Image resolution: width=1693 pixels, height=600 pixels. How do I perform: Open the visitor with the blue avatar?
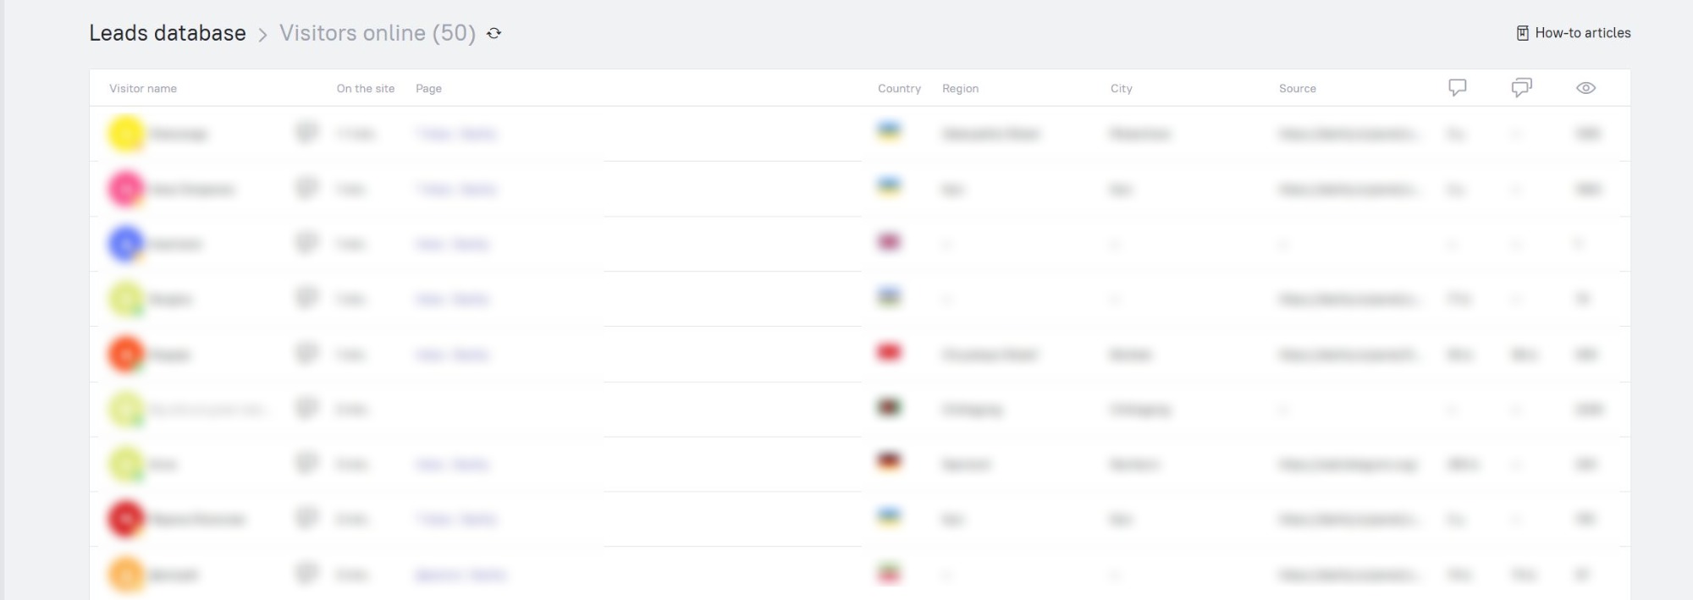coord(126,244)
